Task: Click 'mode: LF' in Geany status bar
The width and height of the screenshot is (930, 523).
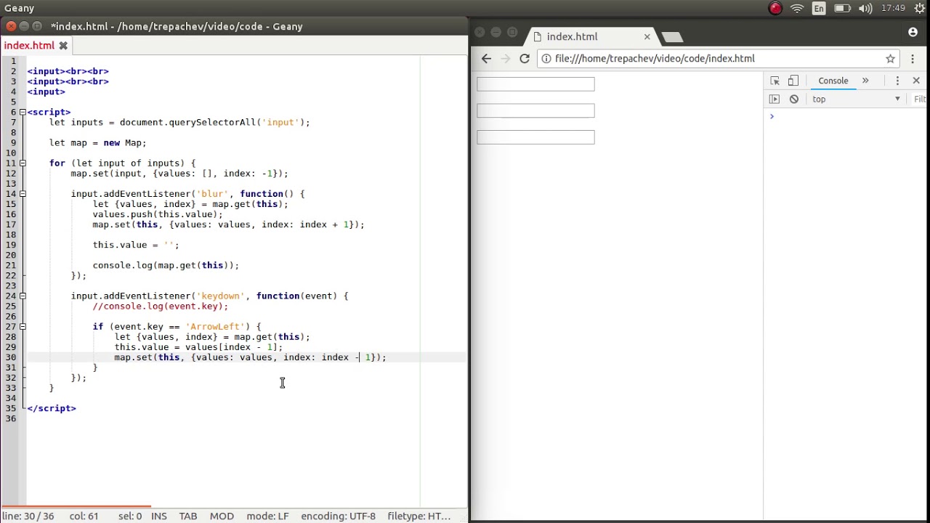Action: [268, 516]
